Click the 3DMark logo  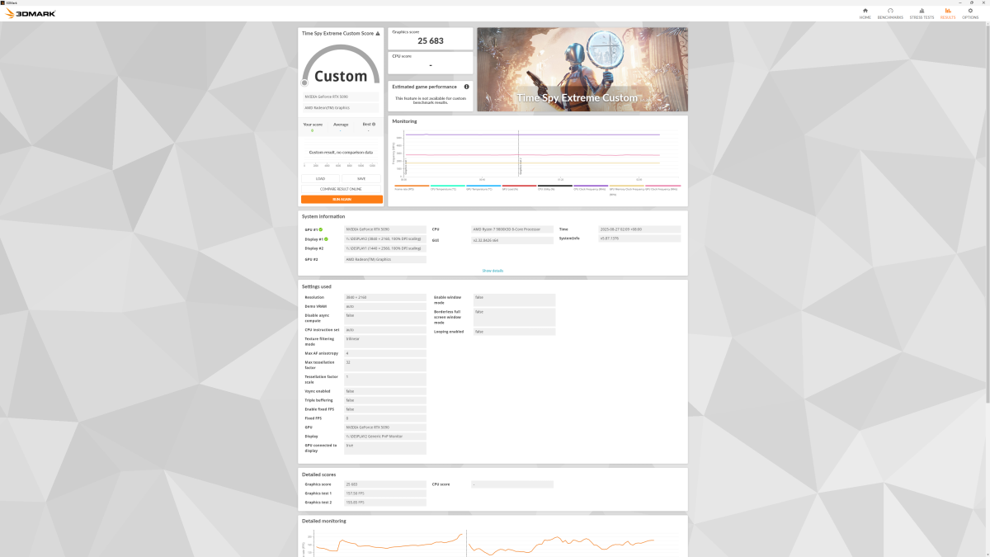(x=31, y=14)
